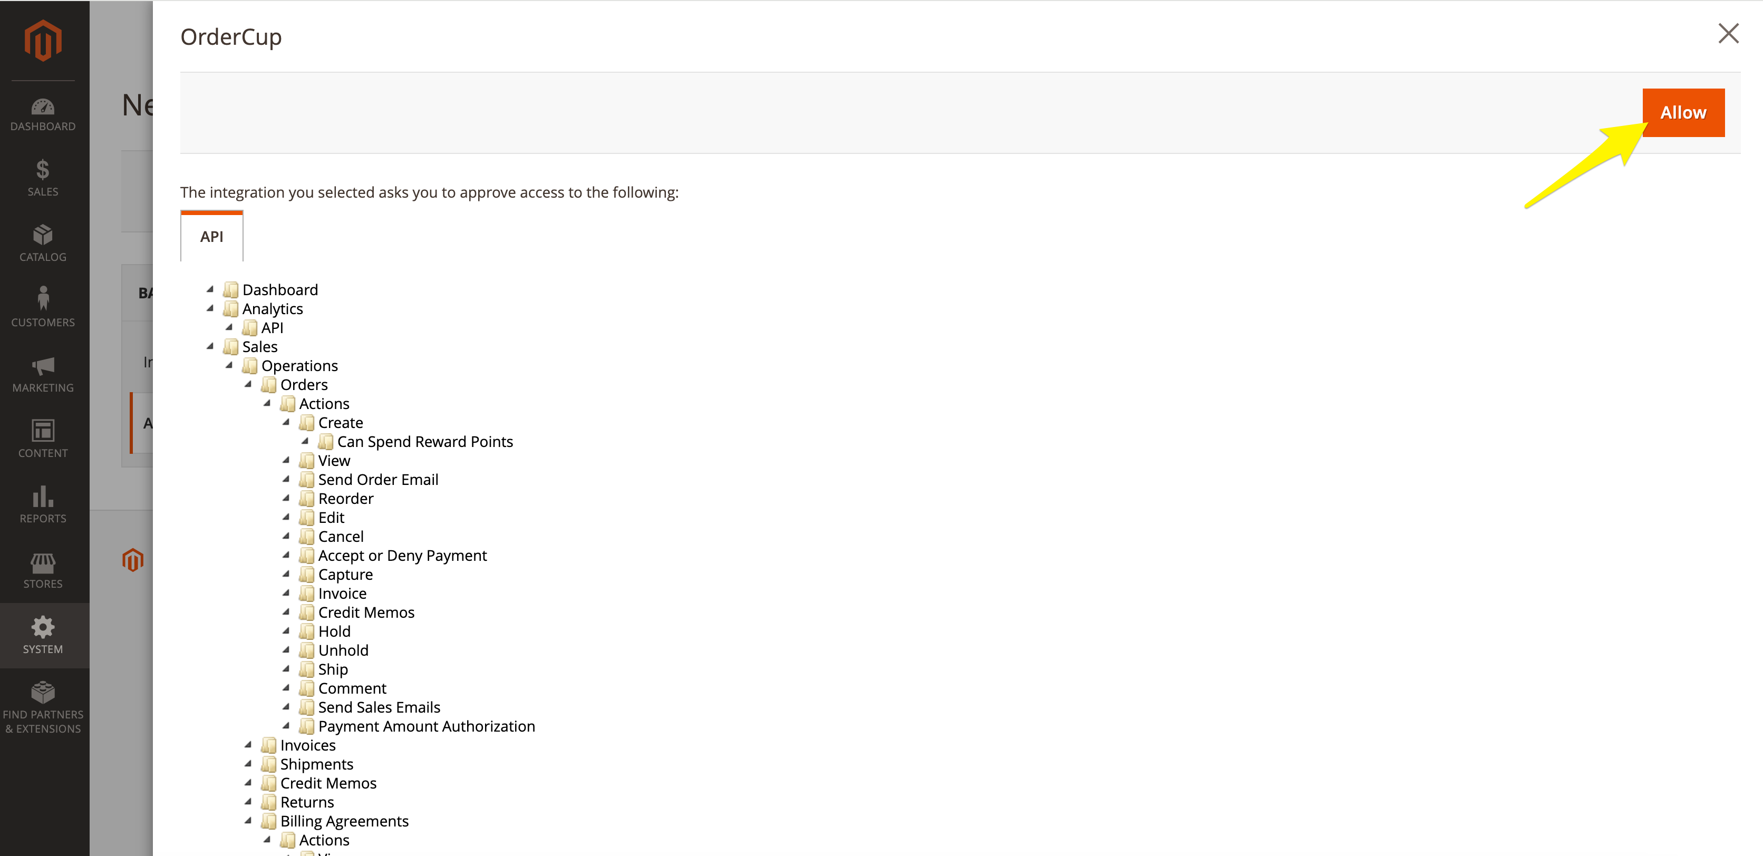This screenshot has height=856, width=1763.
Task: Open the Catalog box icon
Action: click(42, 235)
